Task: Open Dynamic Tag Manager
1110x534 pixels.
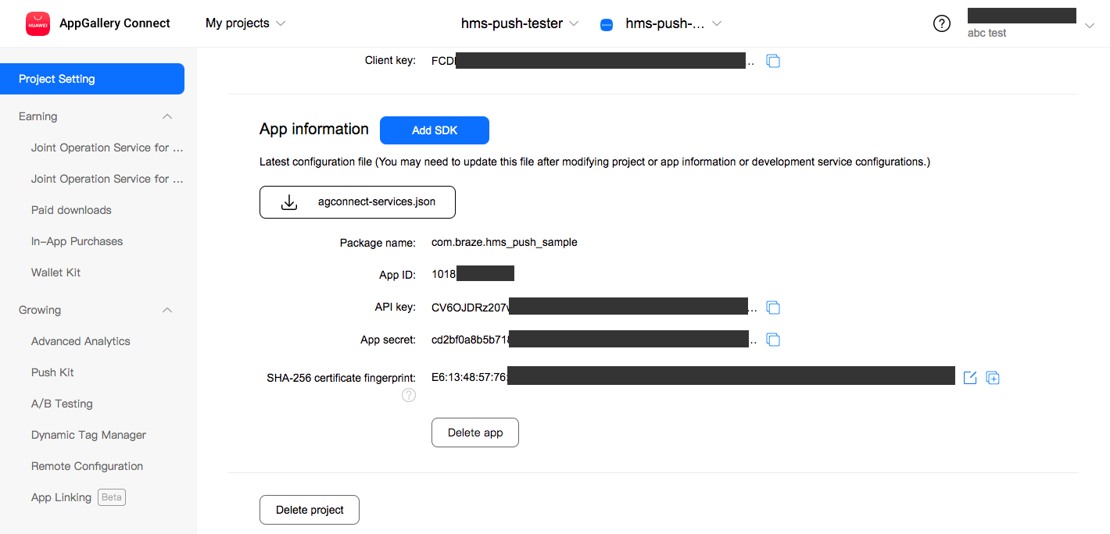Action: tap(89, 435)
